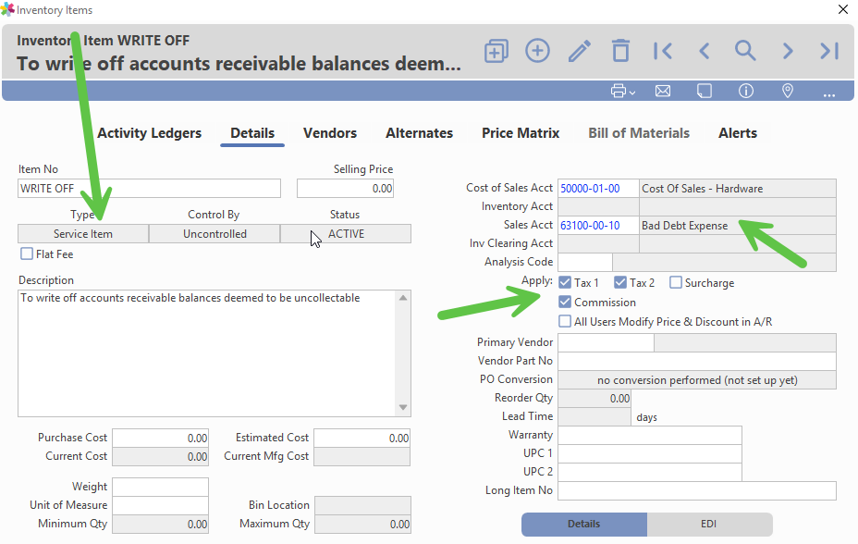Click the Item No field
This screenshot has height=544, width=858.
click(x=149, y=188)
